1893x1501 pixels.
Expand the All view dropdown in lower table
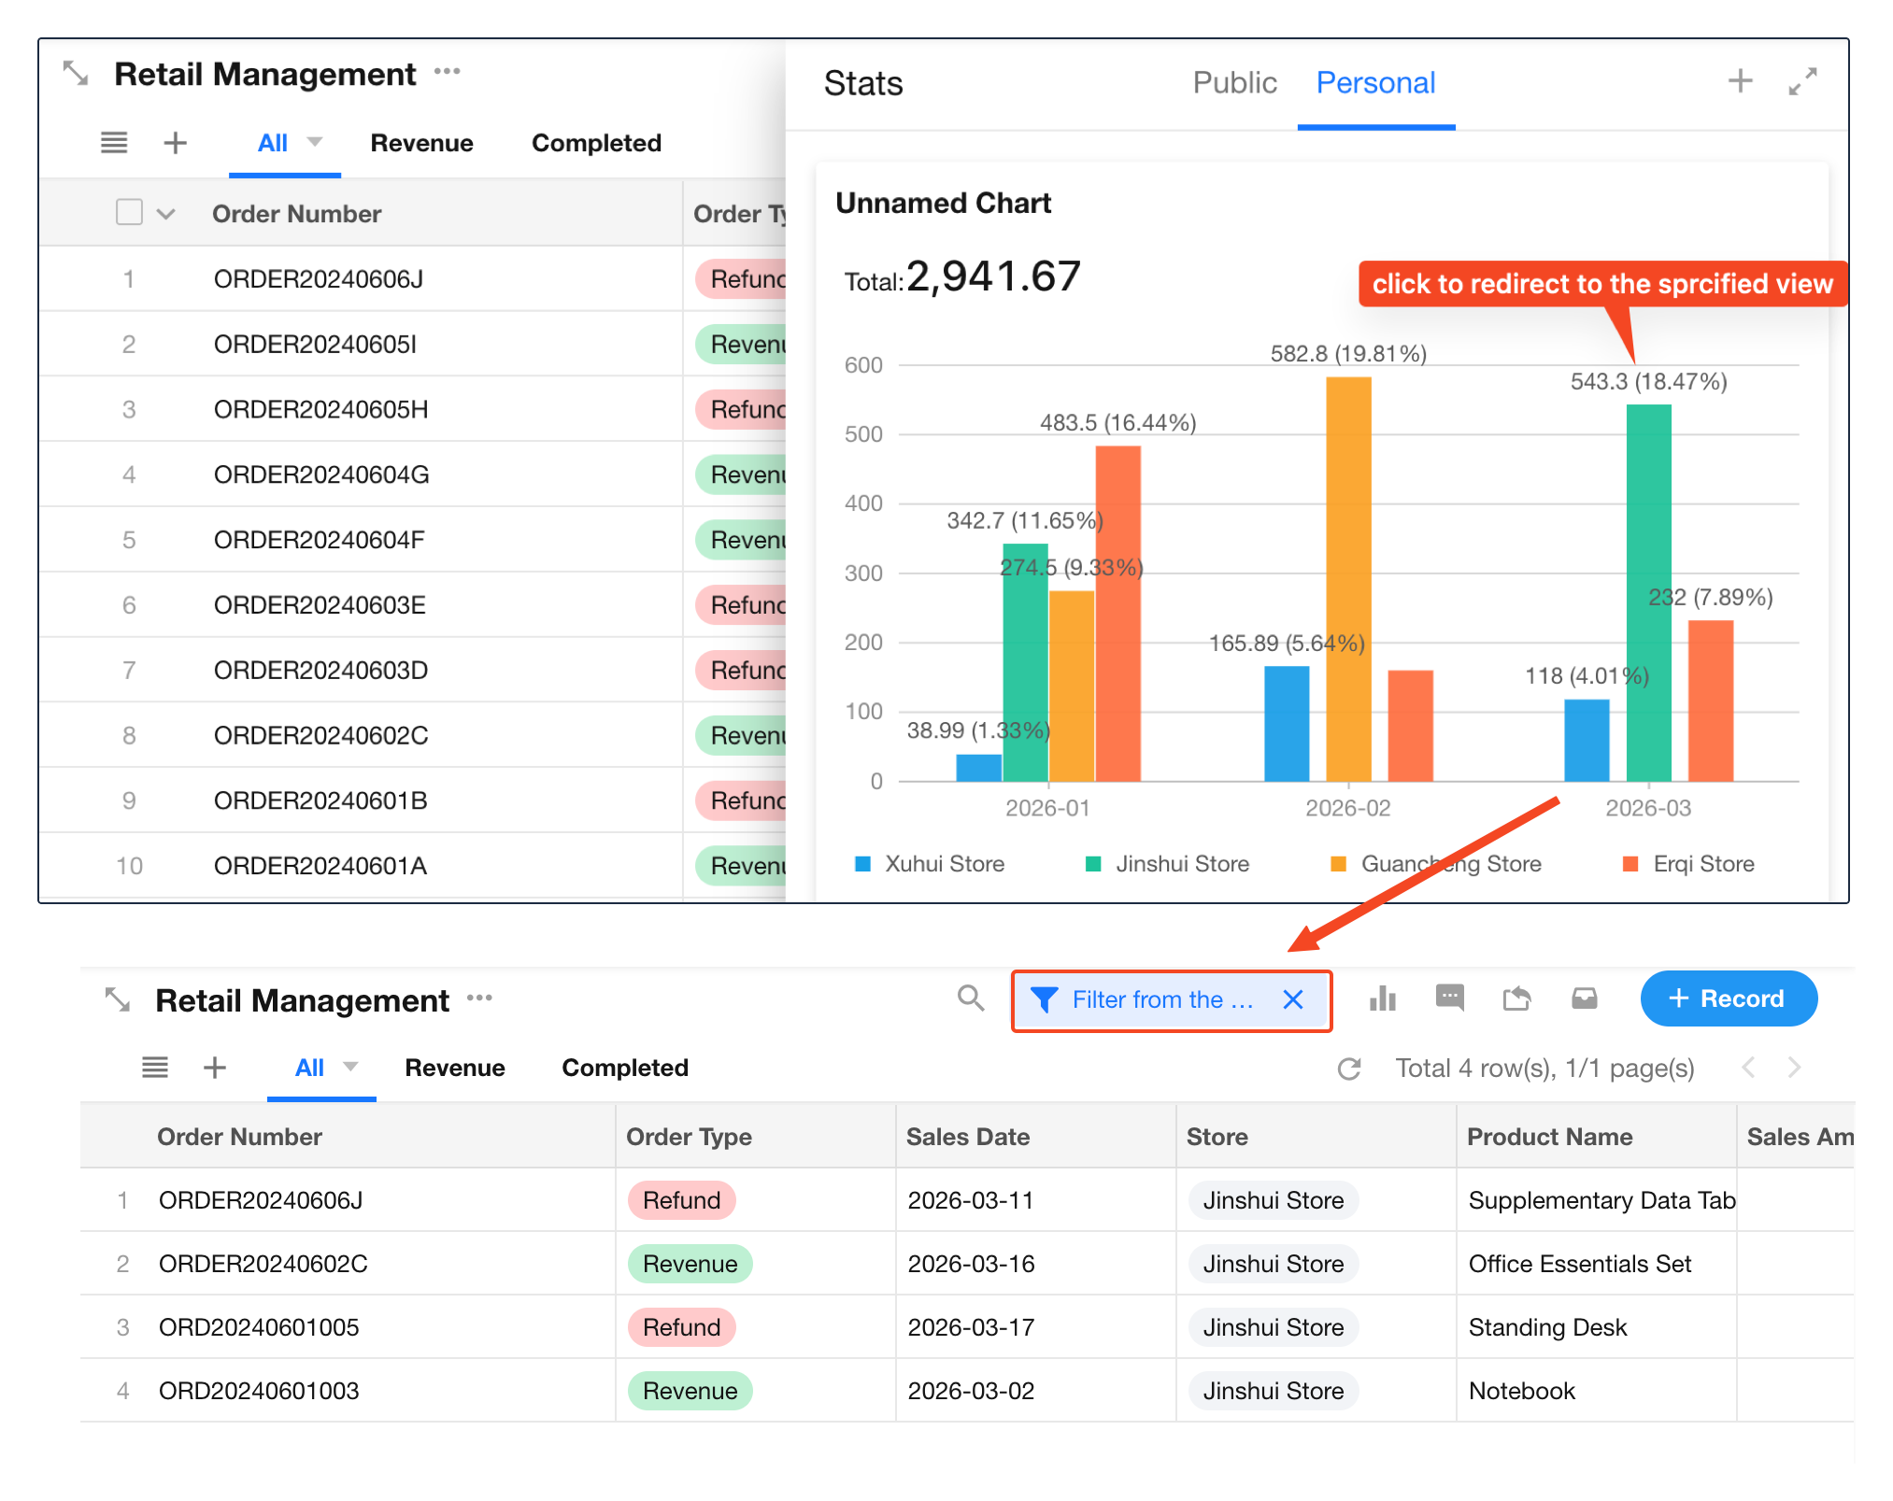[x=351, y=1067]
